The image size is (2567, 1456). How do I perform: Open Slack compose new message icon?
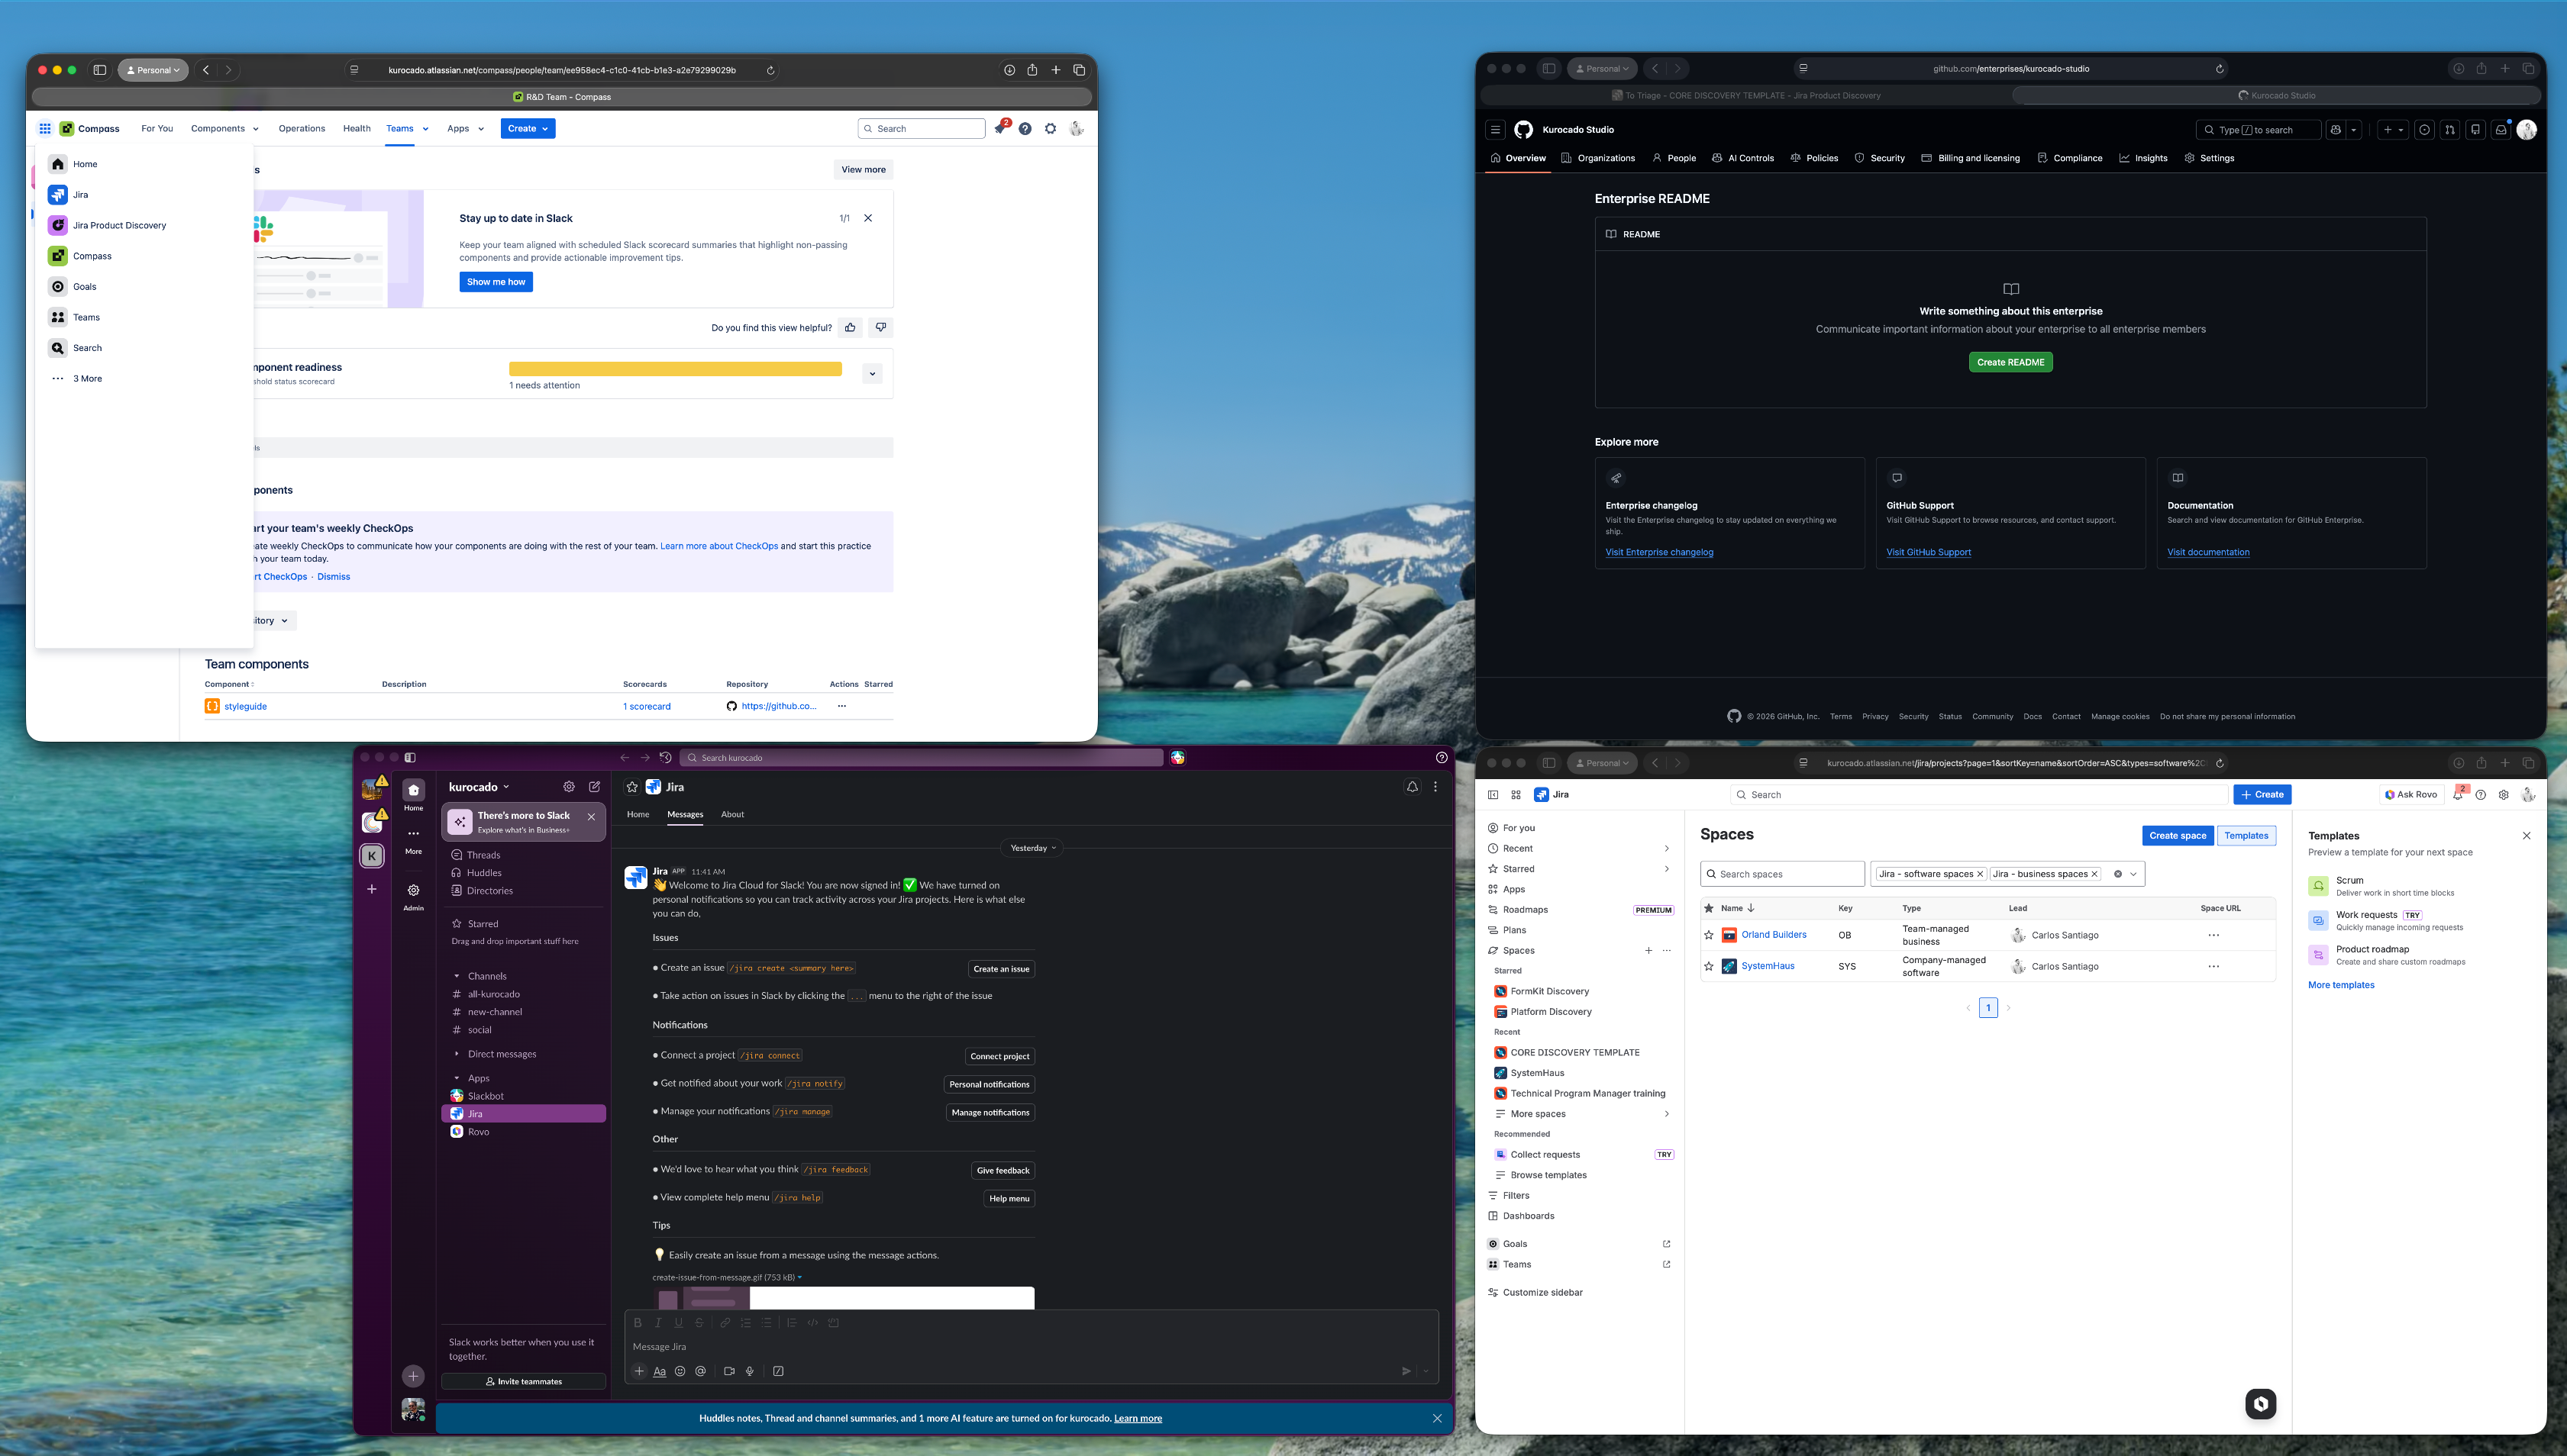pos(594,786)
